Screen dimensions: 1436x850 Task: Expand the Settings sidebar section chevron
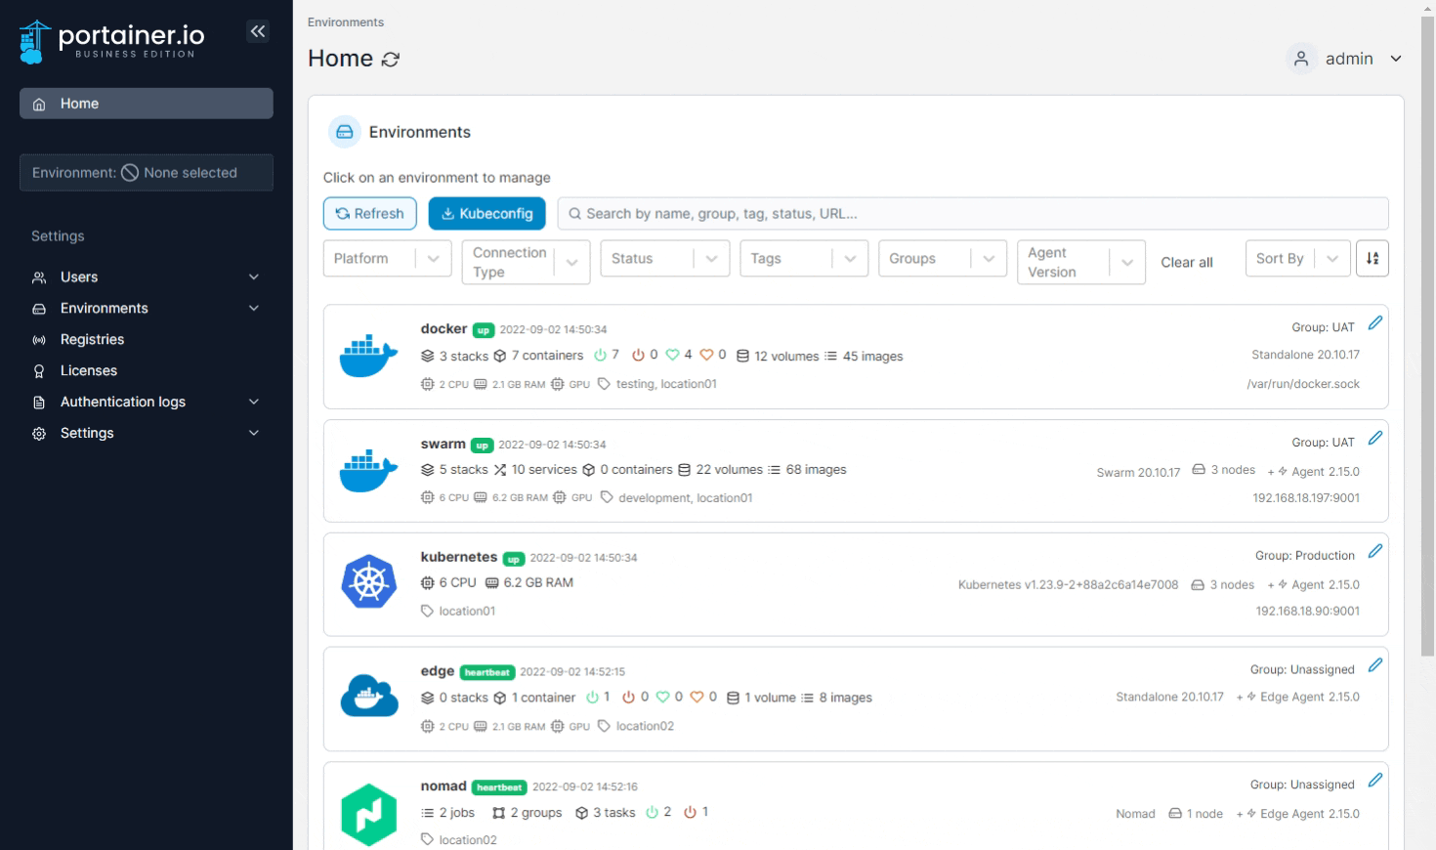tap(254, 434)
